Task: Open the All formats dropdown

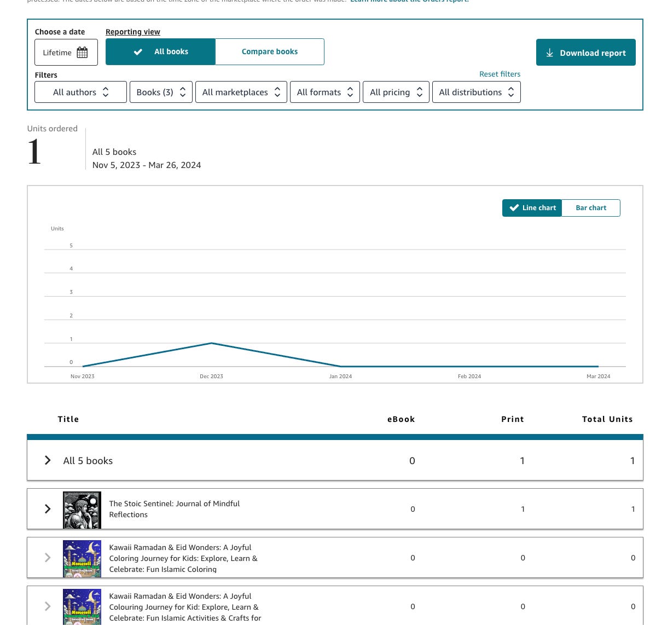Action: 324,92
